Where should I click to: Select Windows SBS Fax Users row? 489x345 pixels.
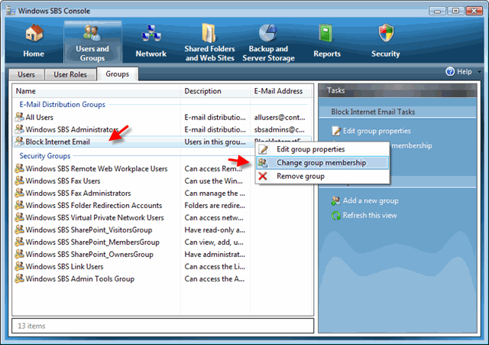pos(162,181)
